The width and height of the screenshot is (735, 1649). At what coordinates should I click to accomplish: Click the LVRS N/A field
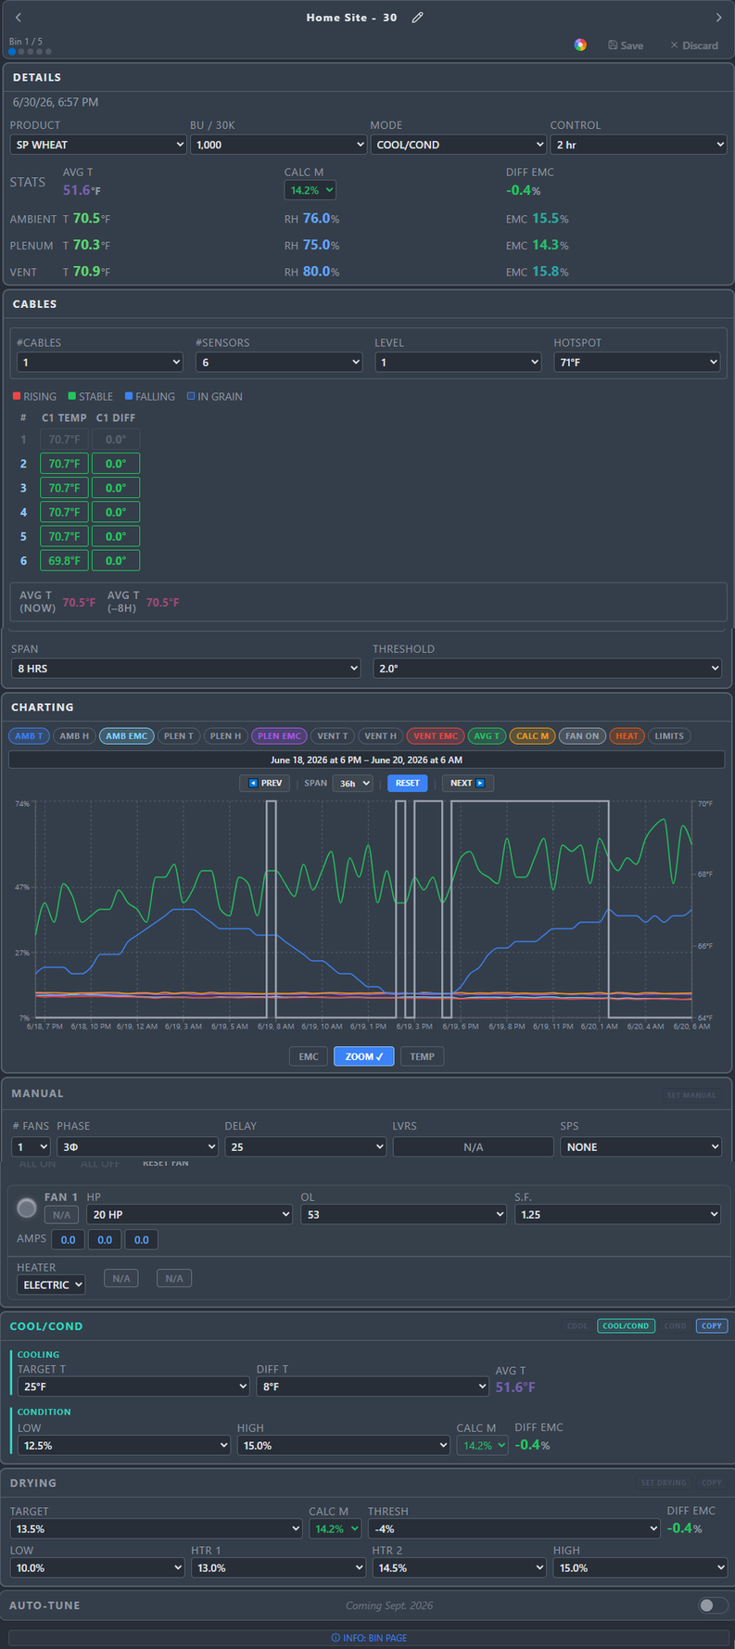click(x=473, y=1147)
